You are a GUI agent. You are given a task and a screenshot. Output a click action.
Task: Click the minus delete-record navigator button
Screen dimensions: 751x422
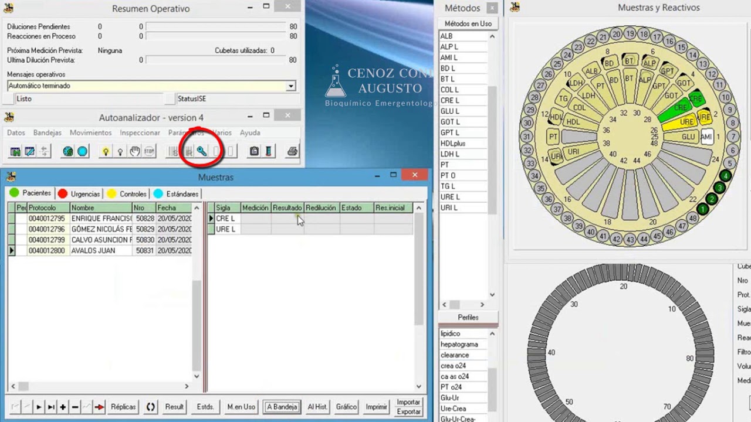75,407
